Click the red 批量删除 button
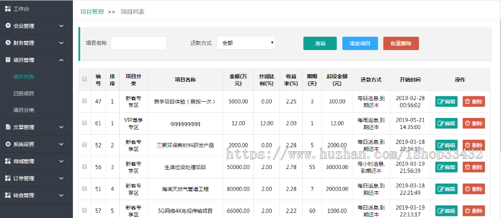The width and height of the screenshot is (501, 218). (x=401, y=43)
